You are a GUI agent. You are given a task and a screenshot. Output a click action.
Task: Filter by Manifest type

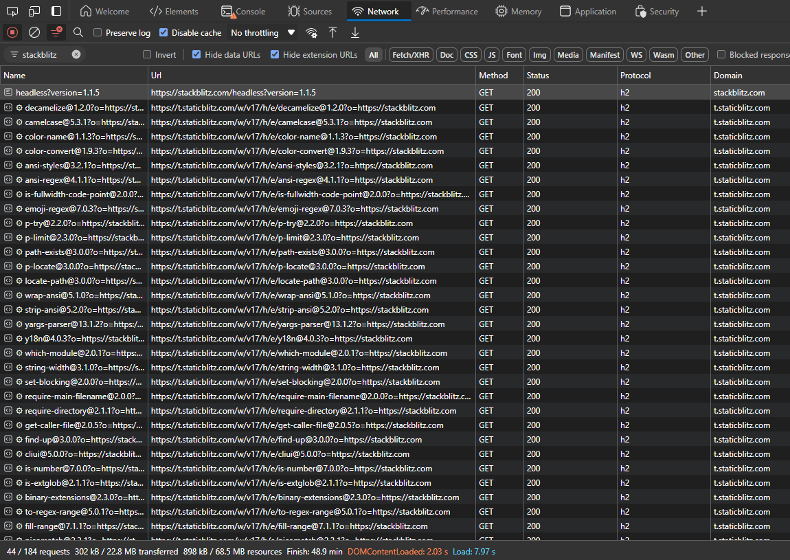pyautogui.click(x=605, y=55)
